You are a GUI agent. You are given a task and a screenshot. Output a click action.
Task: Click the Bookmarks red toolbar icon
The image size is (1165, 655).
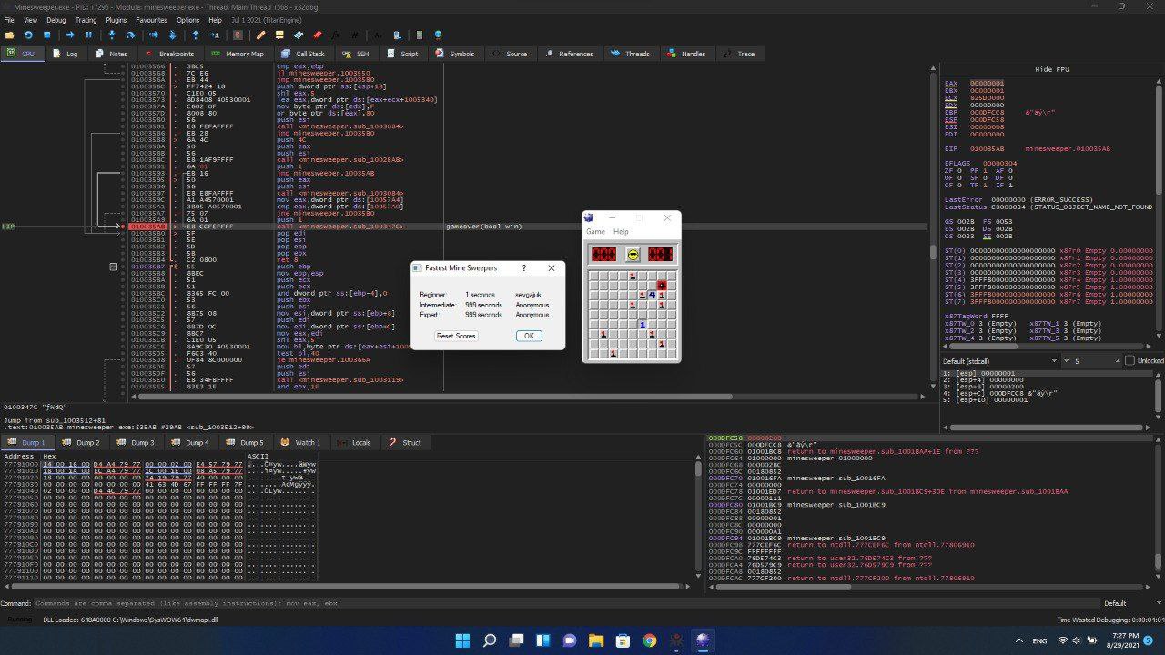(x=318, y=35)
